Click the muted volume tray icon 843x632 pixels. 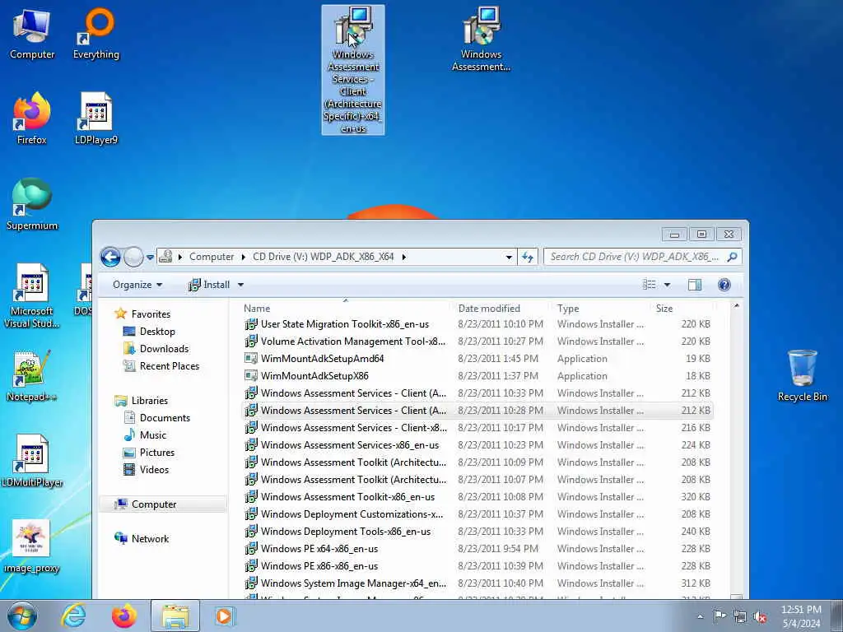760,616
